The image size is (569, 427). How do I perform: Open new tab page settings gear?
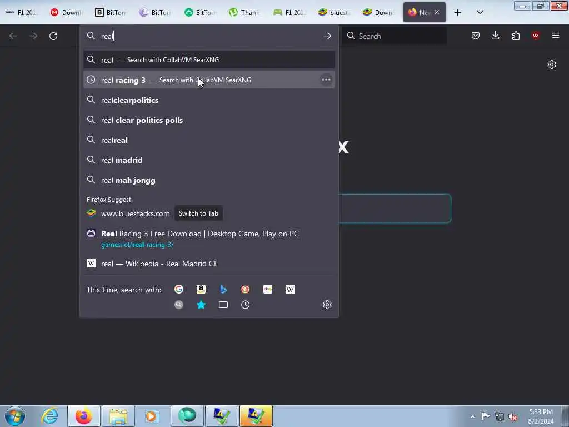pos(552,64)
